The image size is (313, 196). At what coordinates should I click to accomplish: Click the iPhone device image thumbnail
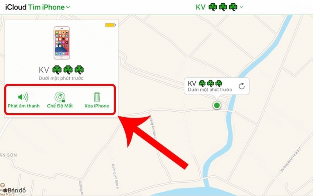coord(62,43)
